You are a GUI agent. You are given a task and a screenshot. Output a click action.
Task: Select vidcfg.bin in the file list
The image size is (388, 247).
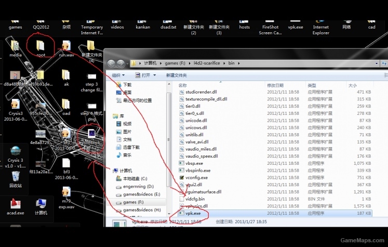pos(275,199)
